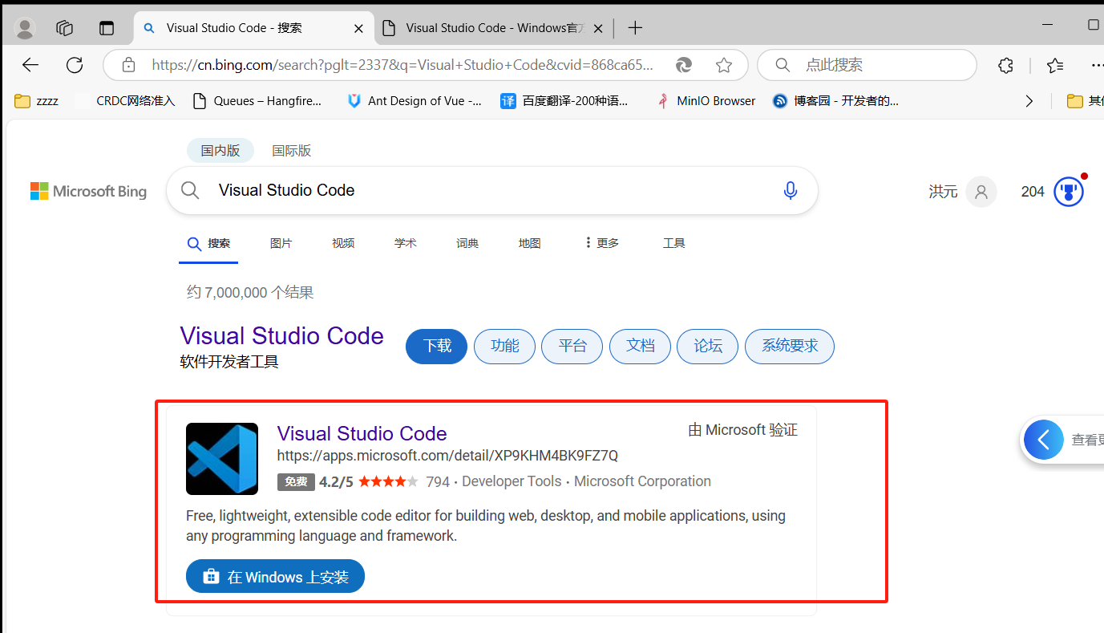This screenshot has width=1104, height=633.
Task: Open a new tab with plus icon
Action: [x=635, y=28]
